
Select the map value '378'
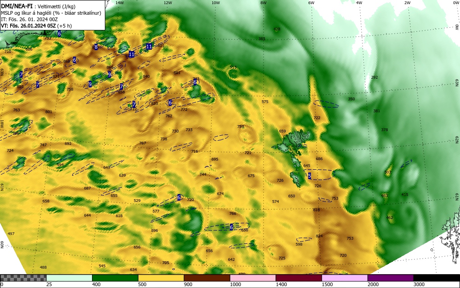pos(384,130)
